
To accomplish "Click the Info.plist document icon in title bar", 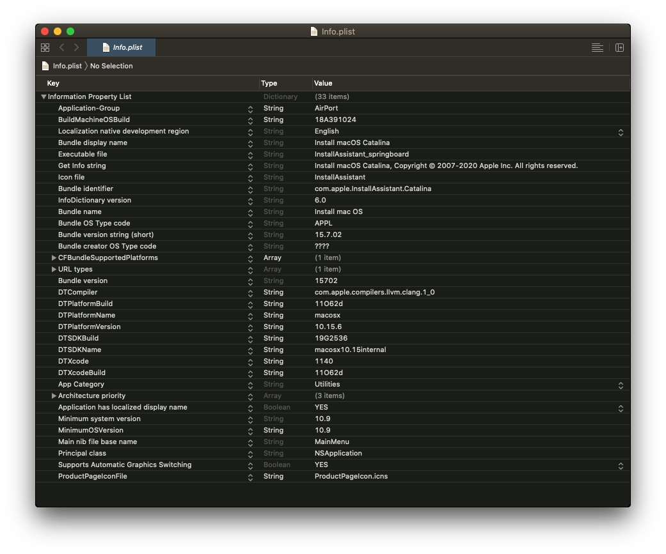I will coord(314,31).
